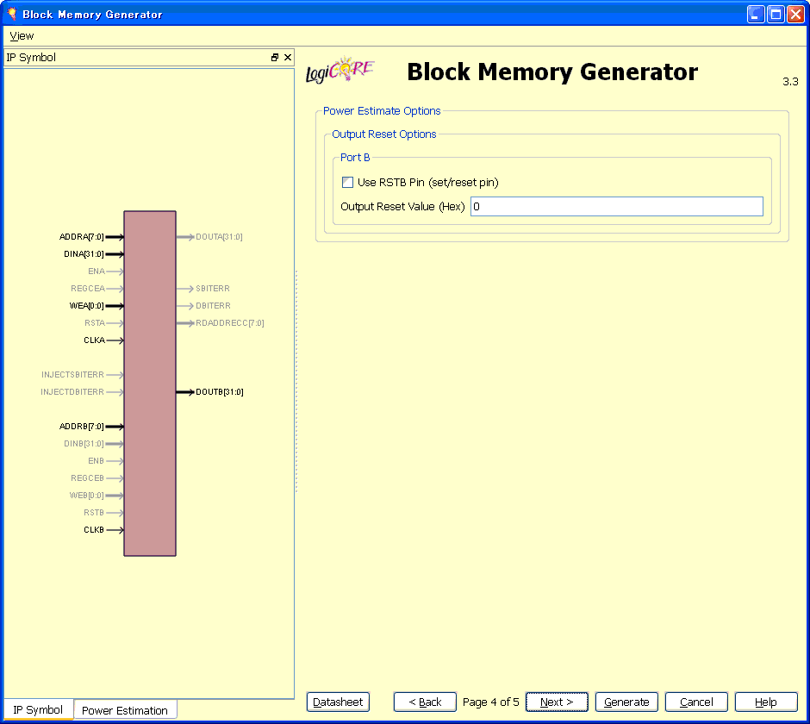
Task: Click the DINB[31:0] port label
Action: [84, 443]
